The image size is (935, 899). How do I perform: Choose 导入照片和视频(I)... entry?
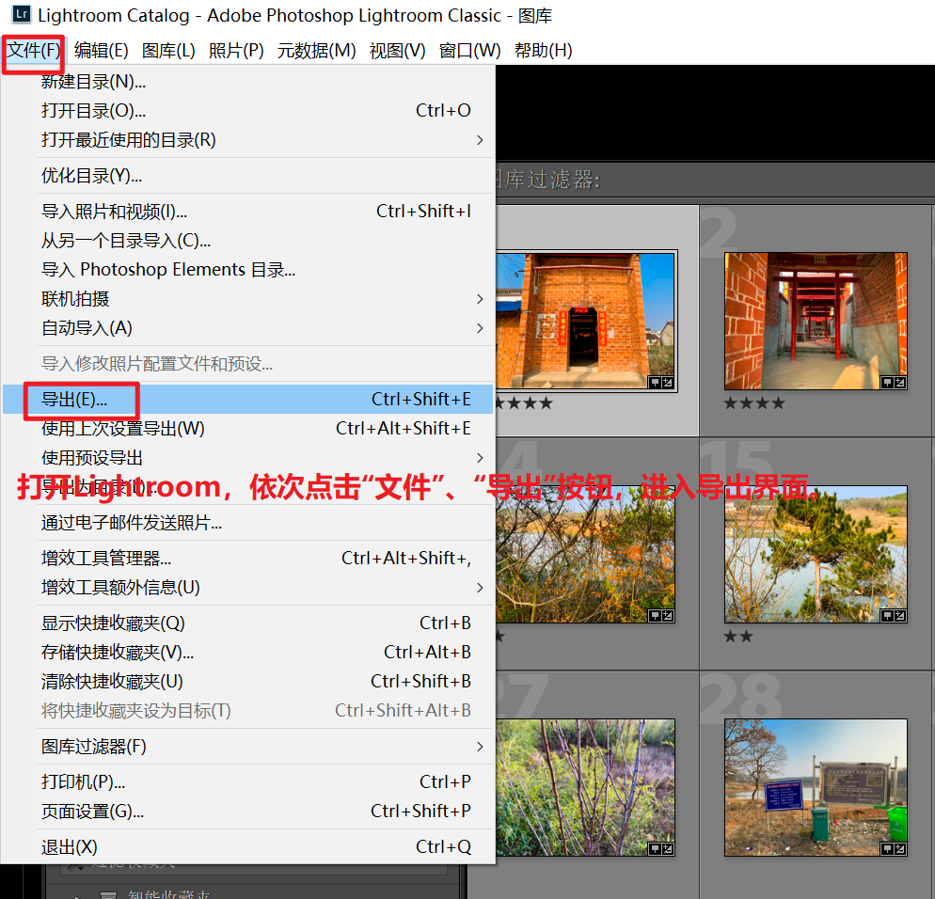pyautogui.click(x=247, y=212)
